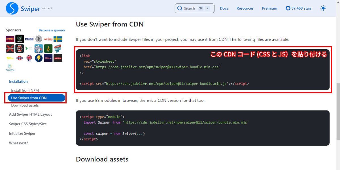Open the Union Jack sponsor logo
Screen dimensions: 340x170
click(x=29, y=58)
